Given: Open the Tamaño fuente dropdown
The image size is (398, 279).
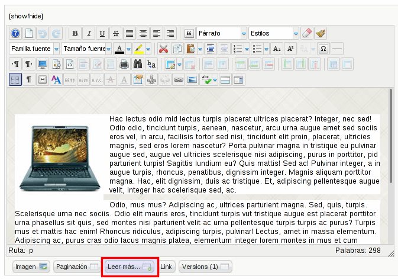Looking at the screenshot, I should [x=86, y=49].
